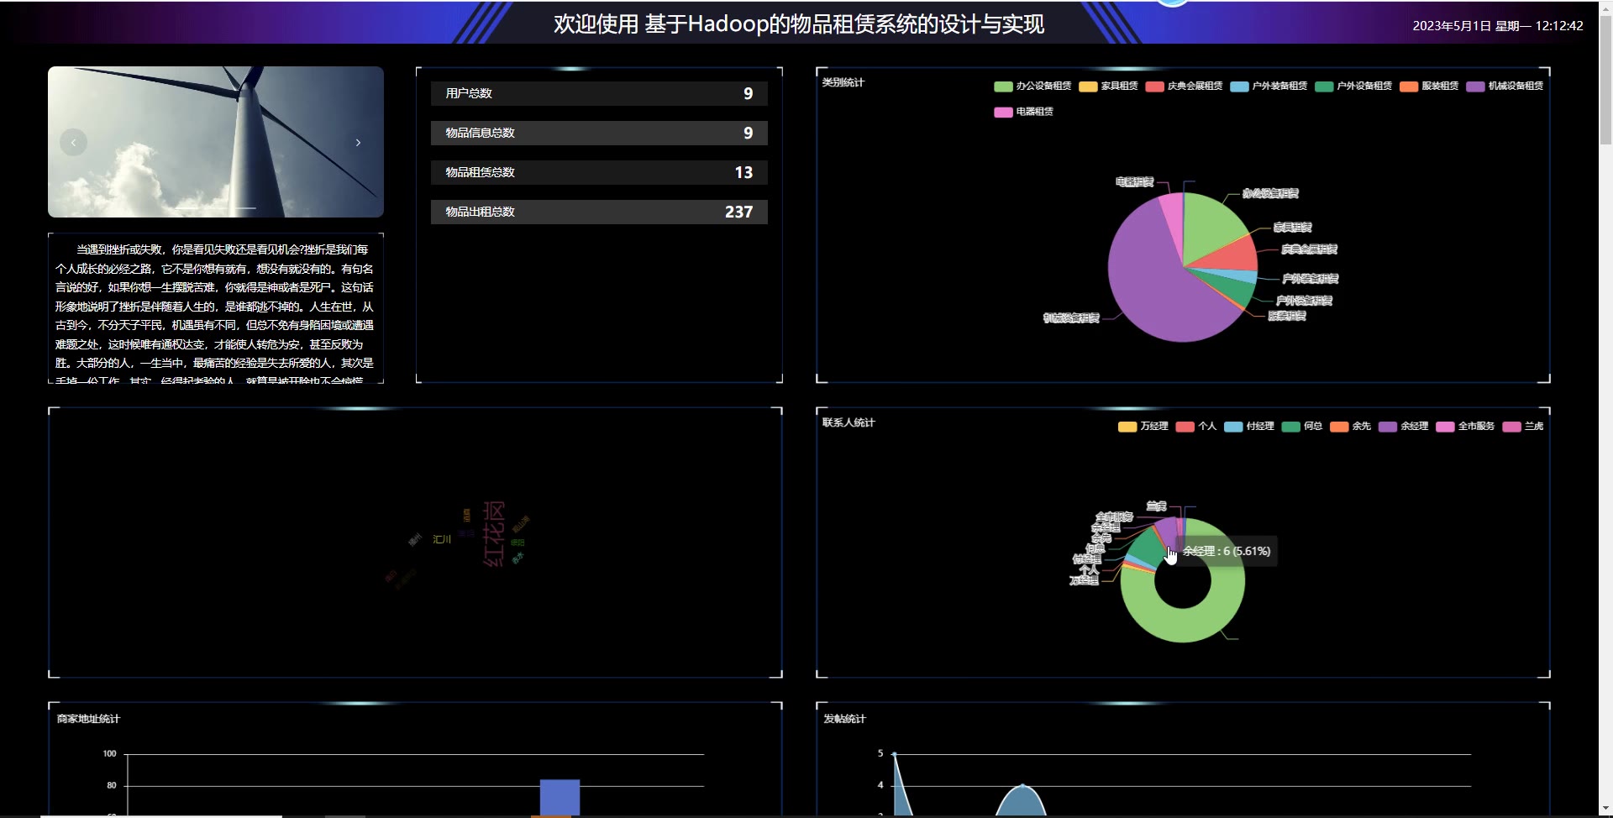Screen dimensions: 1613x818
Task: Click the 发帖统计 chart title
Action: click(844, 719)
